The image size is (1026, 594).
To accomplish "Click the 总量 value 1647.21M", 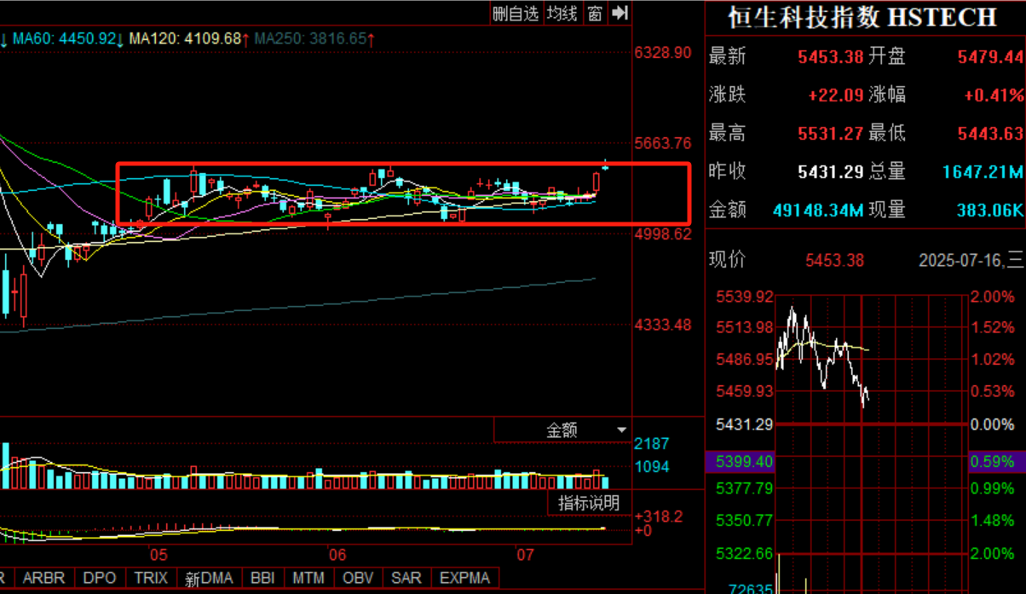I will (x=983, y=172).
